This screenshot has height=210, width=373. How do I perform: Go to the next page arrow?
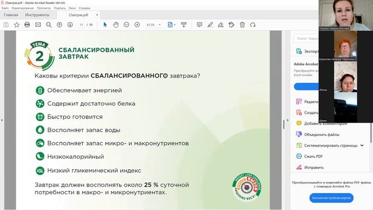70,24
